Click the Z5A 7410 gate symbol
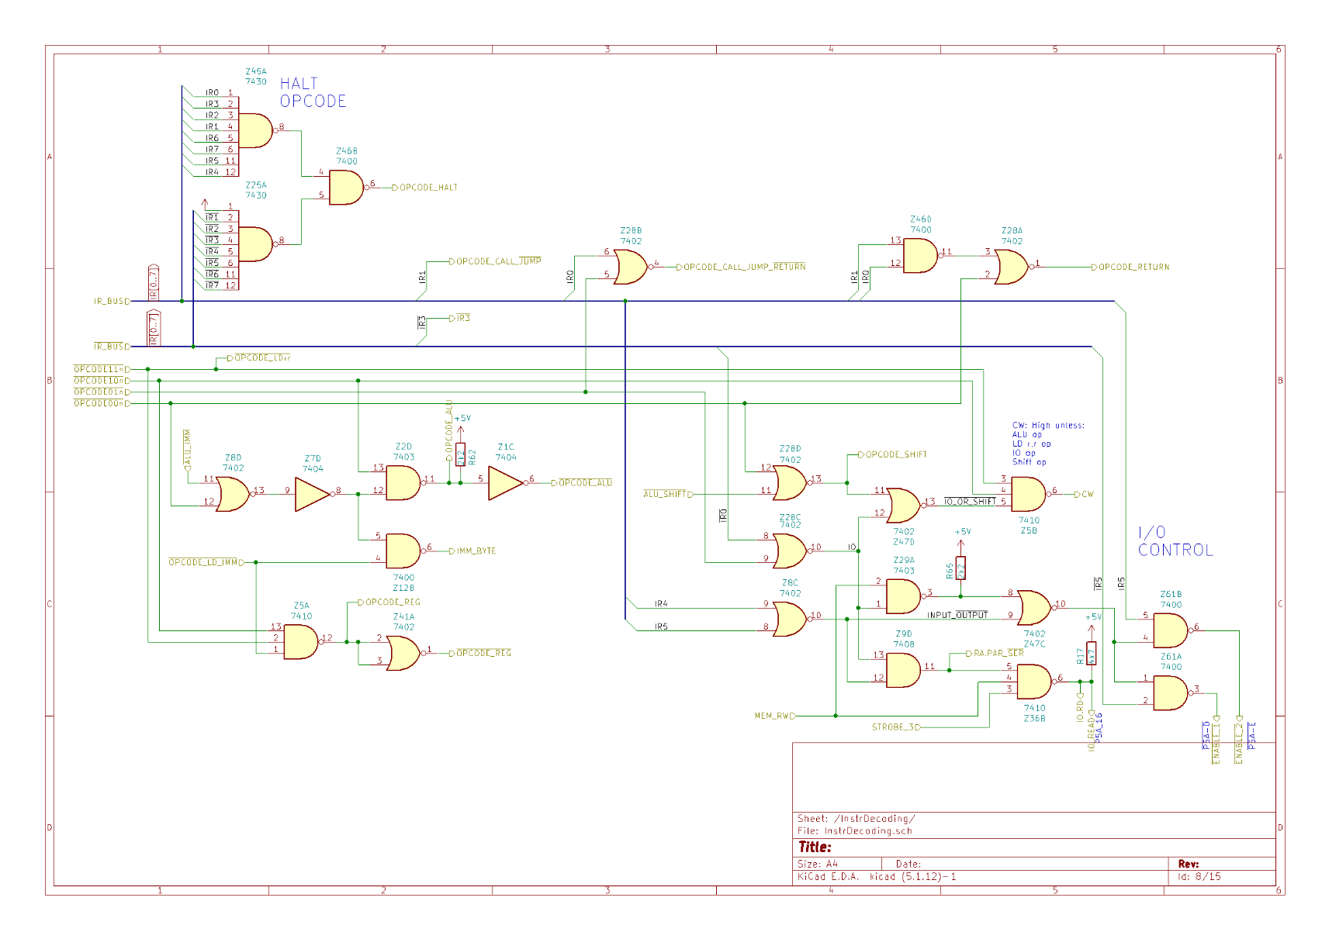 click(300, 642)
